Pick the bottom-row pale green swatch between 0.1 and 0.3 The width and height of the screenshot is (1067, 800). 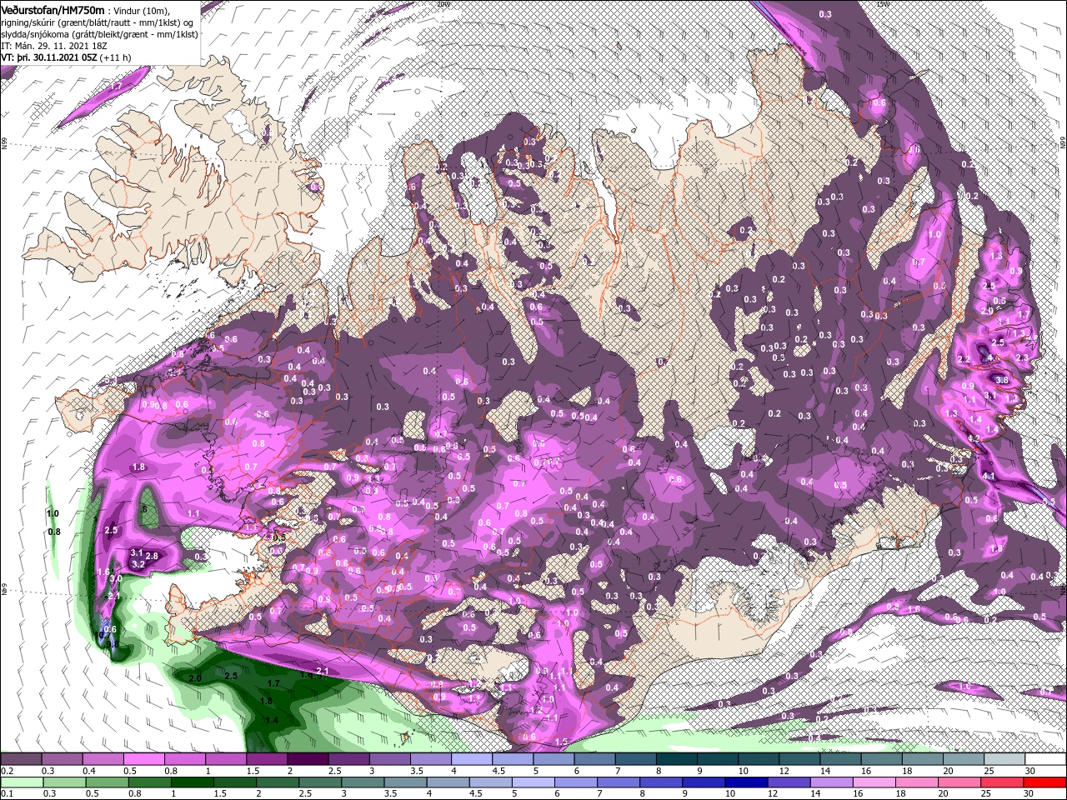[x=23, y=782]
